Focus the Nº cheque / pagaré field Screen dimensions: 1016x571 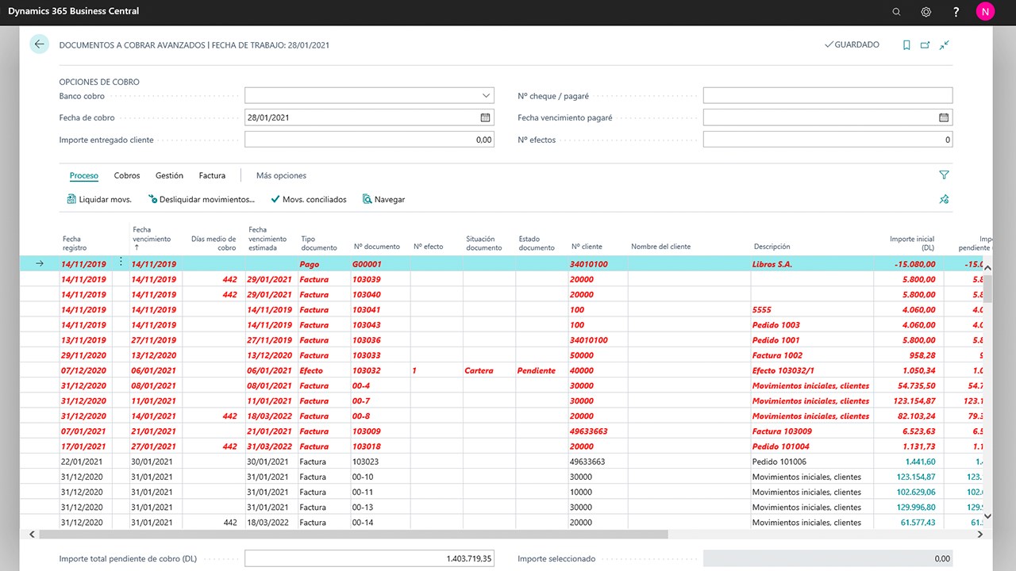[828, 96]
